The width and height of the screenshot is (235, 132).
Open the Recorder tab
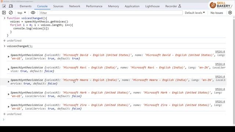click(x=173, y=6)
